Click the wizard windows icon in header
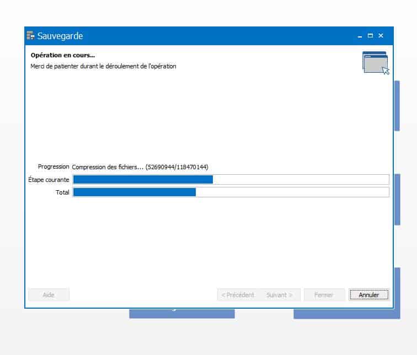The image size is (417, 355). (x=376, y=62)
